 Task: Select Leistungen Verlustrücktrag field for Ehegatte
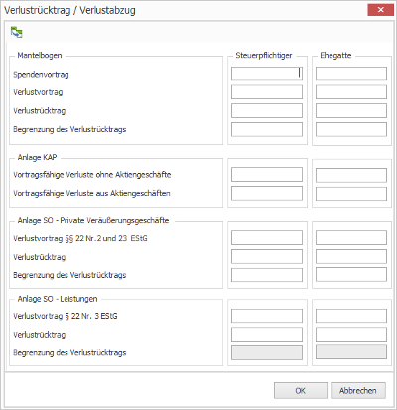pyautogui.click(x=351, y=335)
